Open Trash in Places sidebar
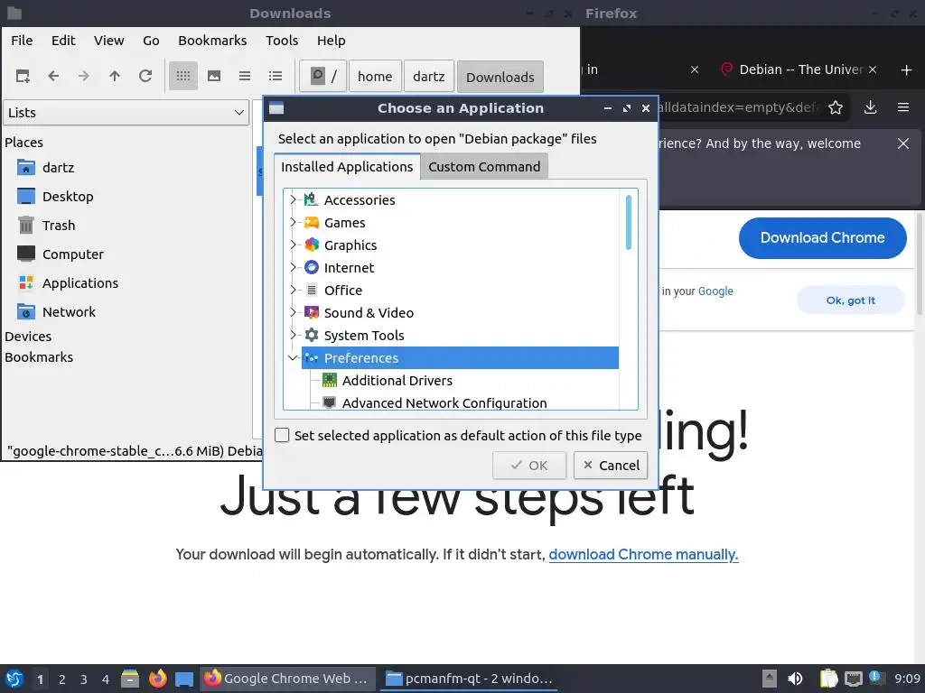Image resolution: width=925 pixels, height=693 pixels. pos(59,226)
